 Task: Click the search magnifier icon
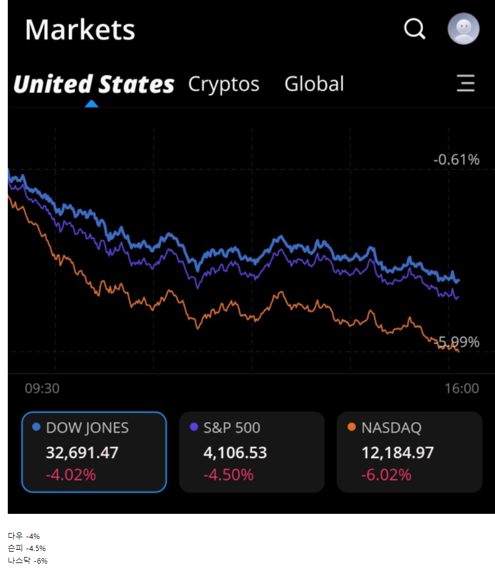click(x=414, y=28)
